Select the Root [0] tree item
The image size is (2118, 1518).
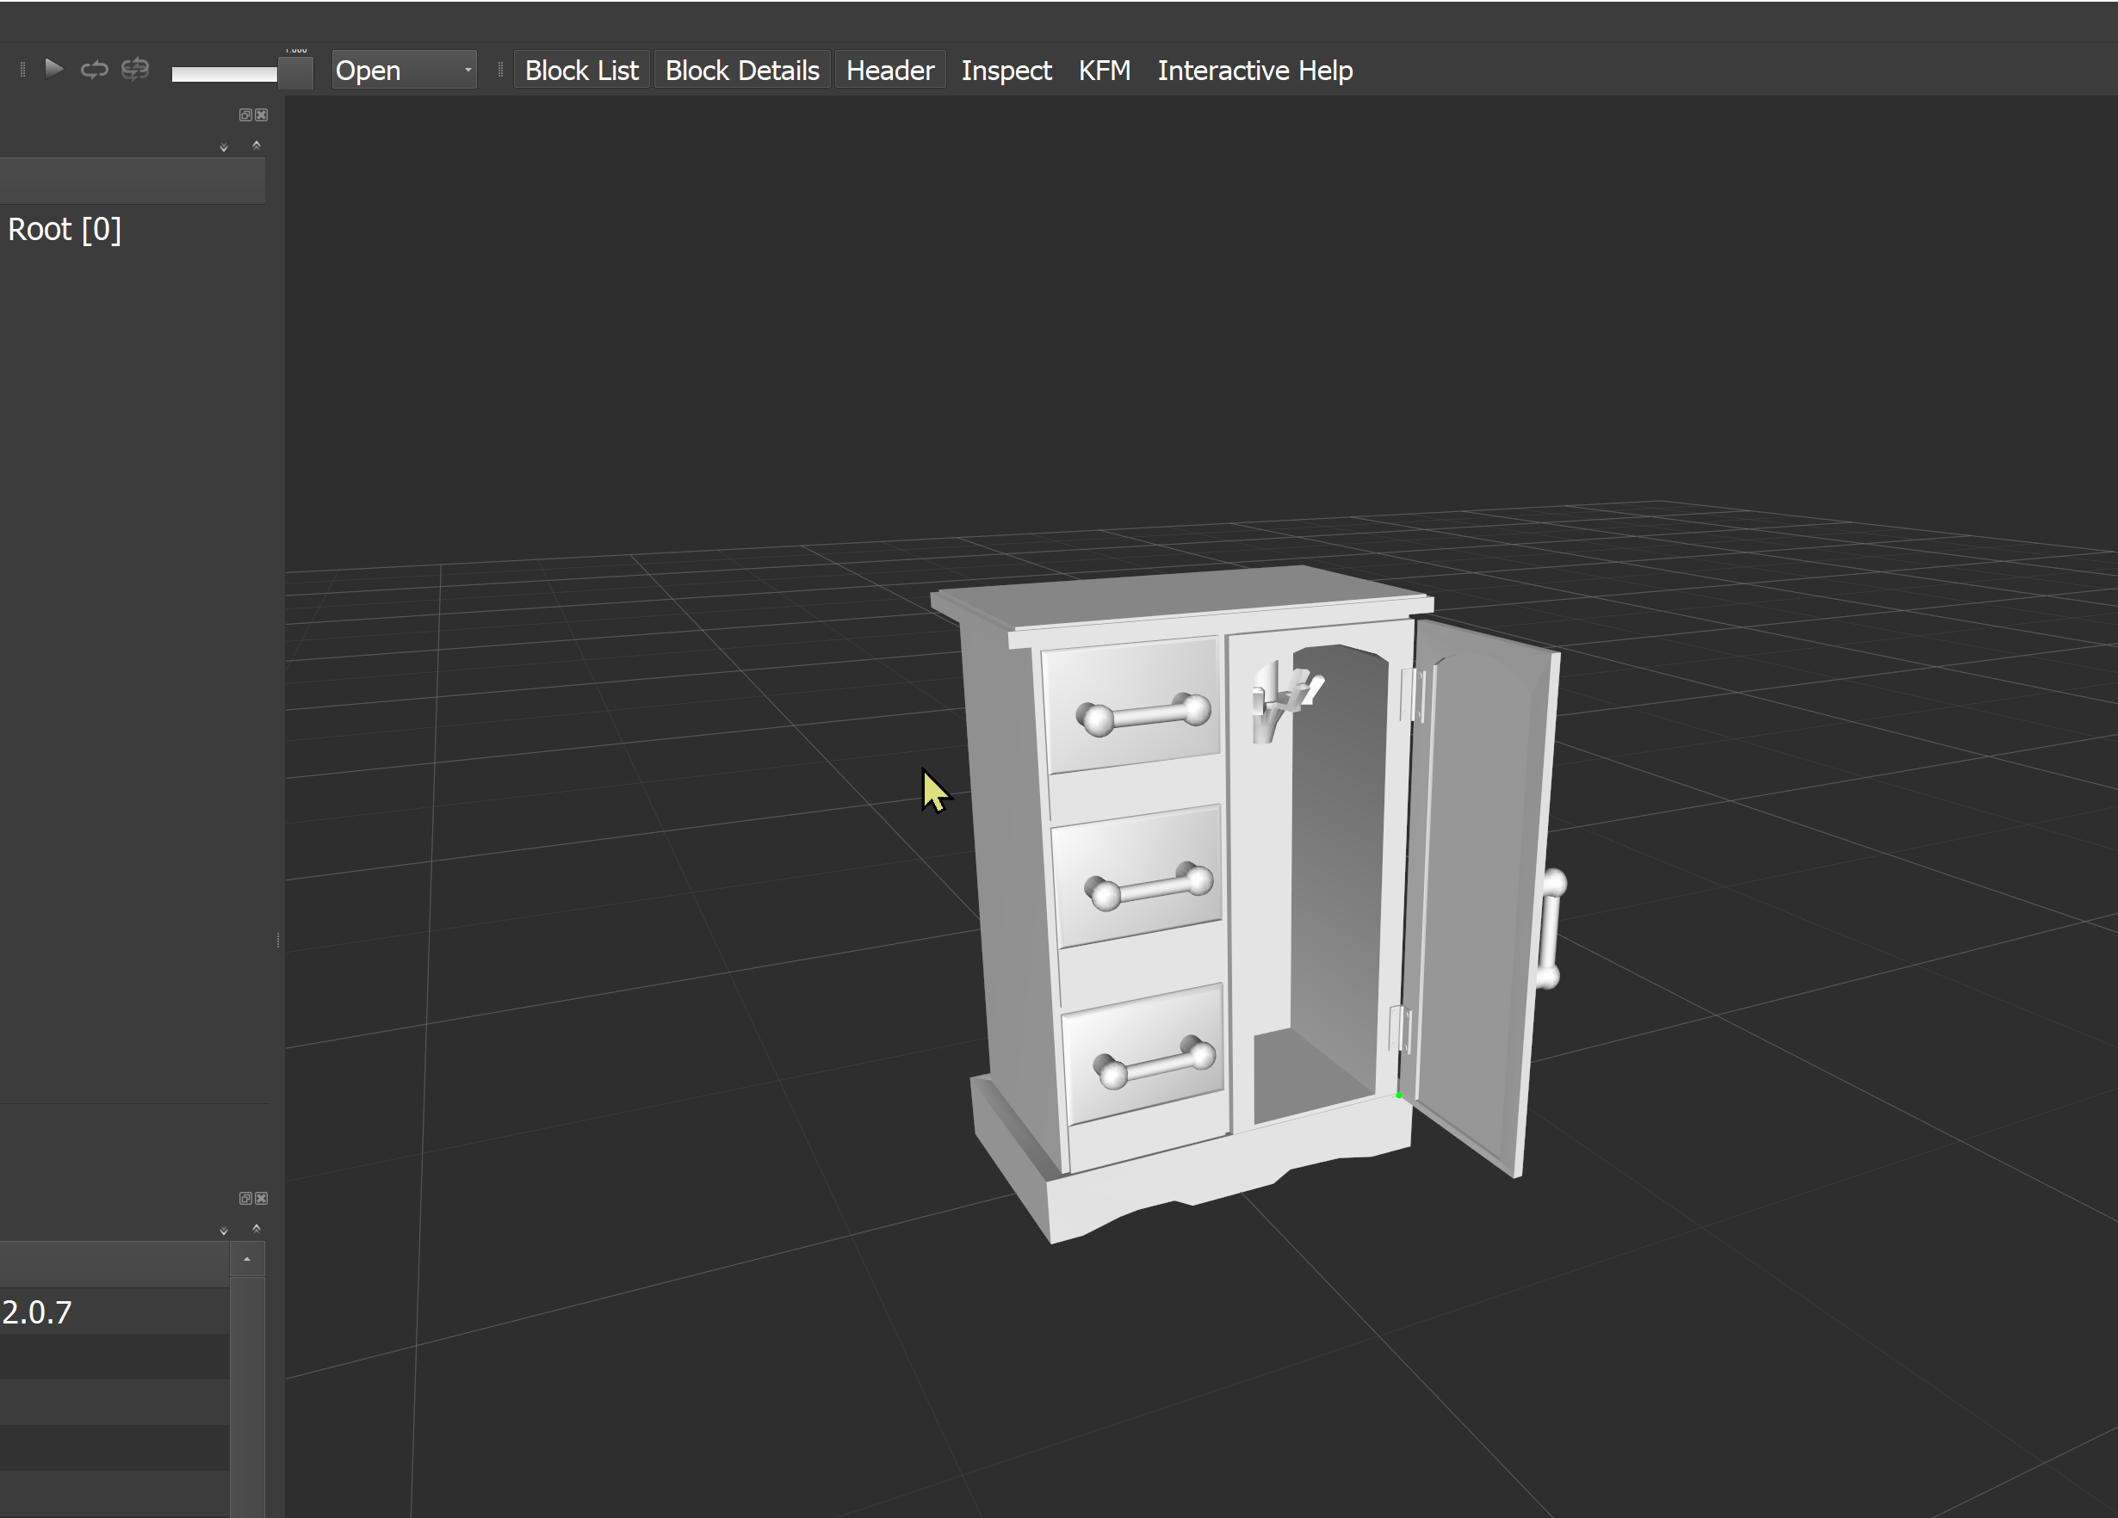coord(65,230)
